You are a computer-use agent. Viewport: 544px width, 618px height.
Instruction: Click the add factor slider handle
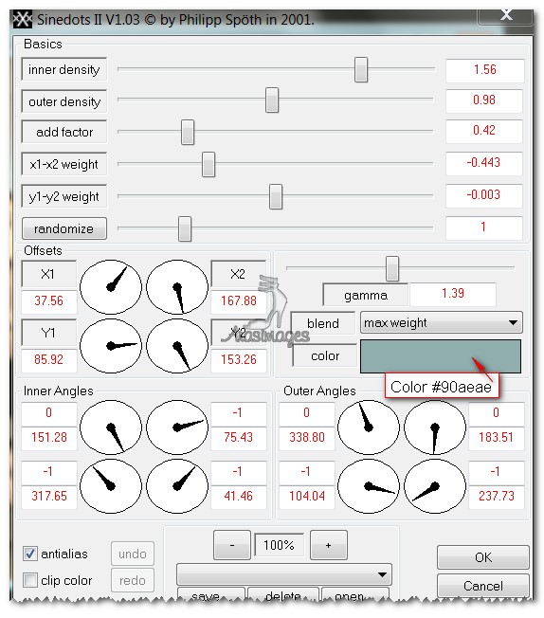pyautogui.click(x=188, y=132)
